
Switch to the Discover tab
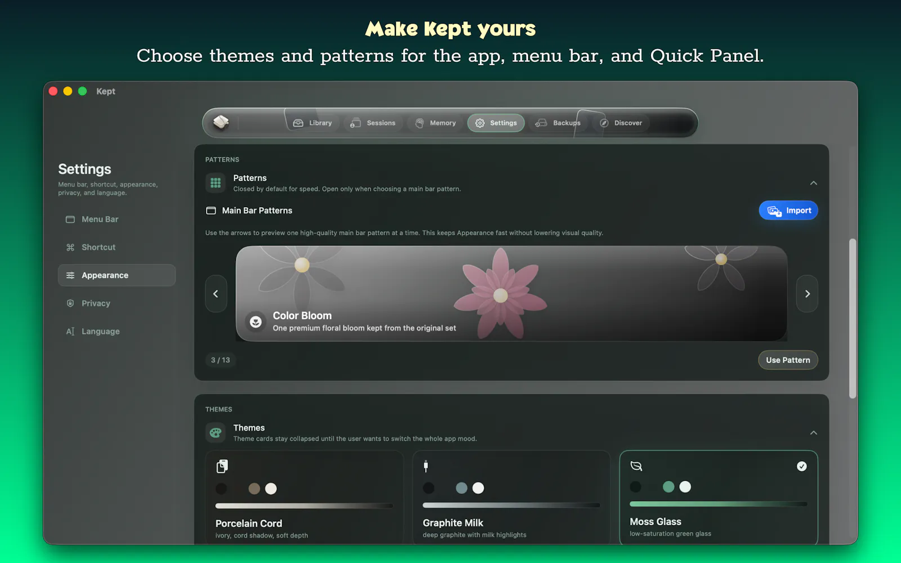tap(621, 123)
